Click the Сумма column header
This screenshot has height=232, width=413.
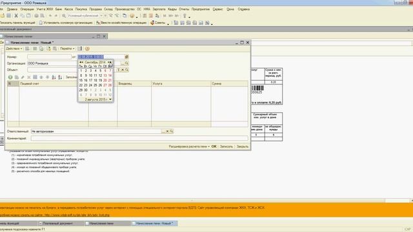coord(230,84)
